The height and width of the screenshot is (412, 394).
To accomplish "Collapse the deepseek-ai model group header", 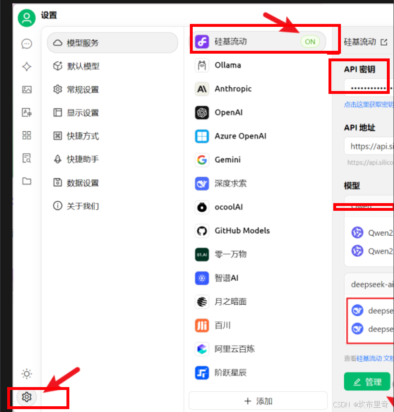I will click(369, 284).
